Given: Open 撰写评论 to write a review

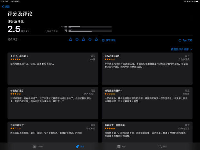Looking at the screenshot, I should pyautogui.click(x=109, y=40).
